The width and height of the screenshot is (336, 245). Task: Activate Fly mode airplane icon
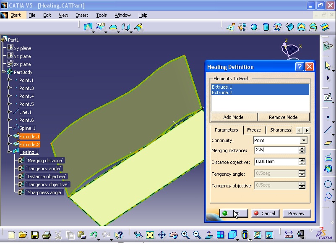point(138,235)
